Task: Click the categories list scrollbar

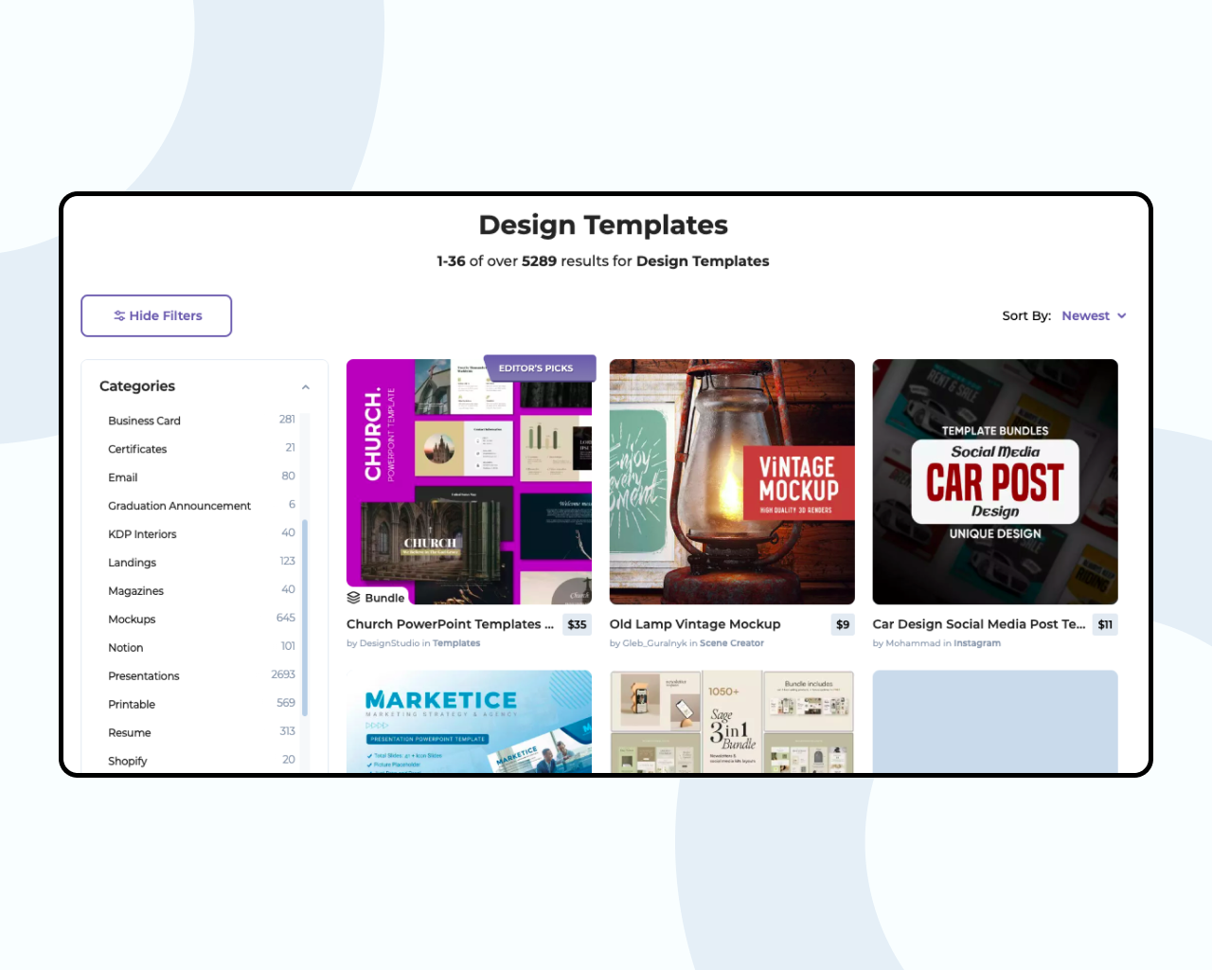Action: pos(305,618)
